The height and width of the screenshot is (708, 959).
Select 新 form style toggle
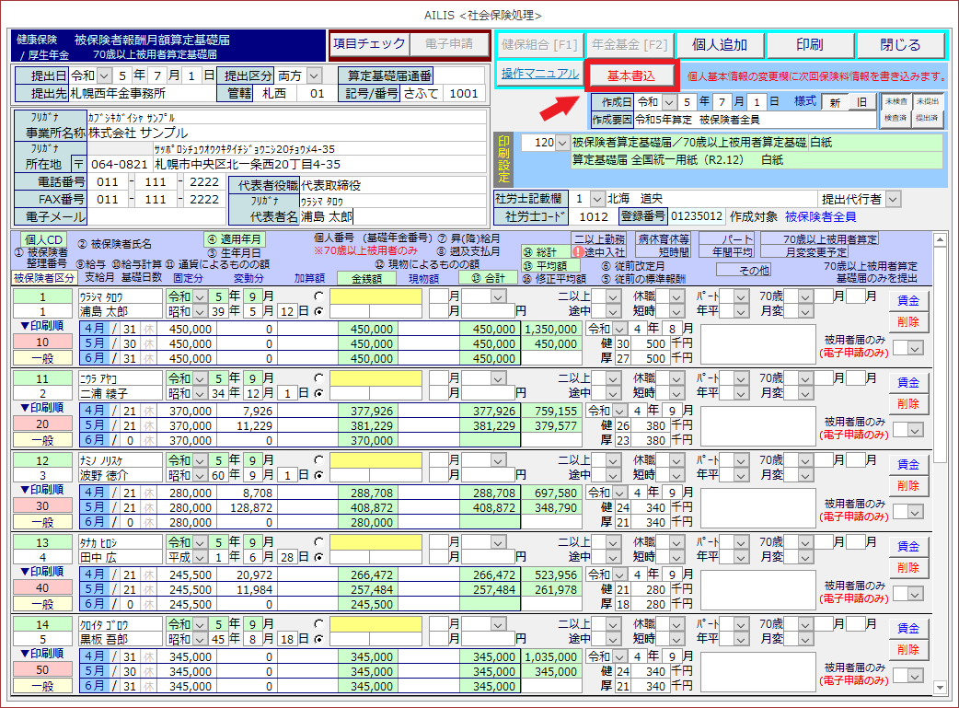tap(833, 102)
